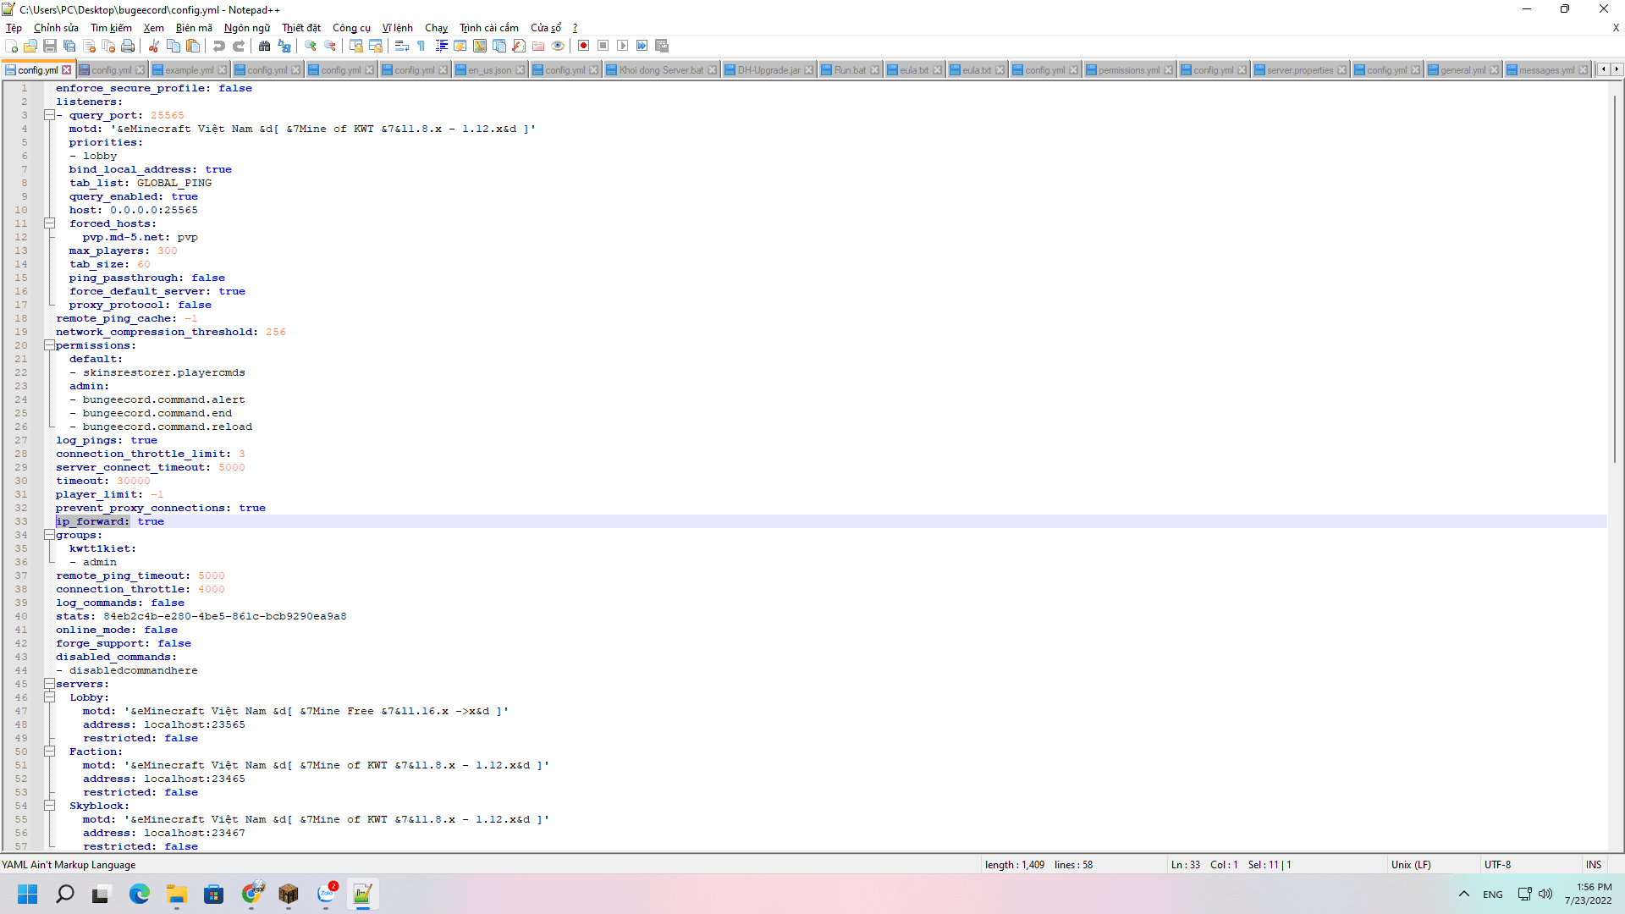Click the New file toolbar icon
This screenshot has height=914, width=1625.
pyautogui.click(x=11, y=46)
